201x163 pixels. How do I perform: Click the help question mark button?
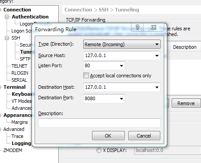(x=138, y=27)
